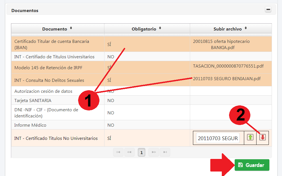
Task: Select the Tarjeta SANITARIA row
Action: 33,100
